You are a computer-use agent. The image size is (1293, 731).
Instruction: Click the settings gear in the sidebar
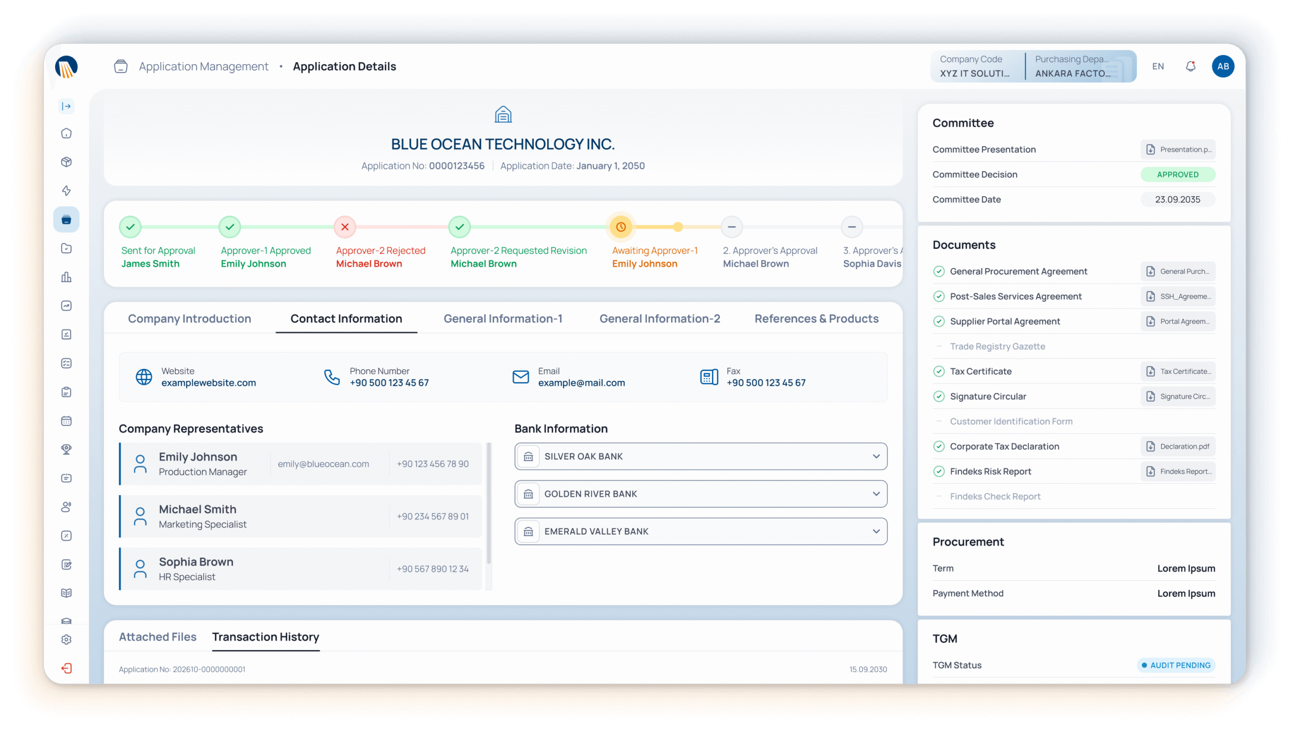tap(66, 639)
